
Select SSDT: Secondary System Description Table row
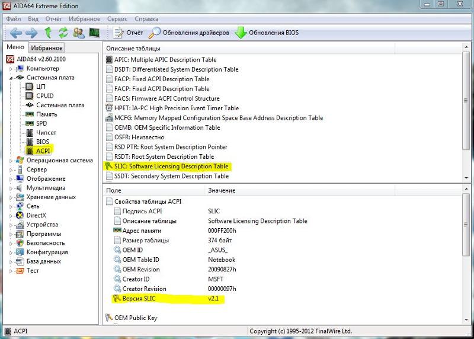(x=171, y=176)
